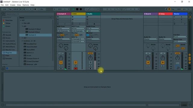Open the Options menu
This screenshot has height=108, width=193.
click(x=26, y=5)
